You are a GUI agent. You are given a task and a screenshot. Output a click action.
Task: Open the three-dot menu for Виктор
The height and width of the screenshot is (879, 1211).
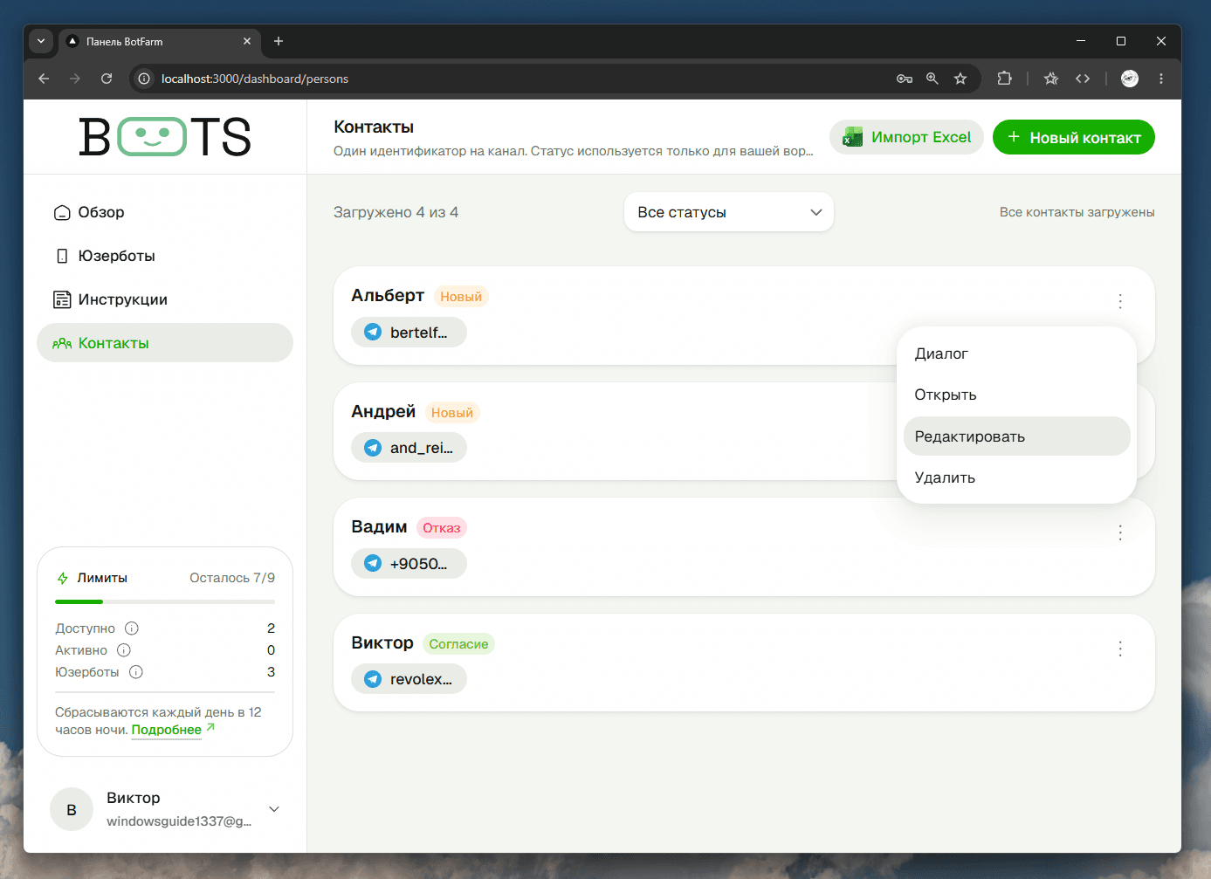coord(1120,649)
